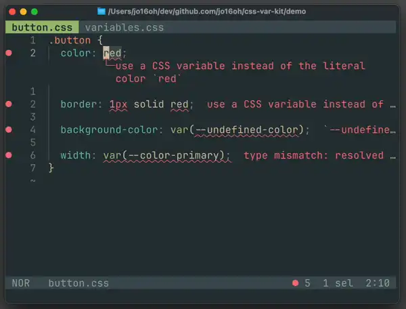This screenshot has height=309, width=406.
Task: Click the 2:10 cursor position indicator
Action: click(378, 283)
